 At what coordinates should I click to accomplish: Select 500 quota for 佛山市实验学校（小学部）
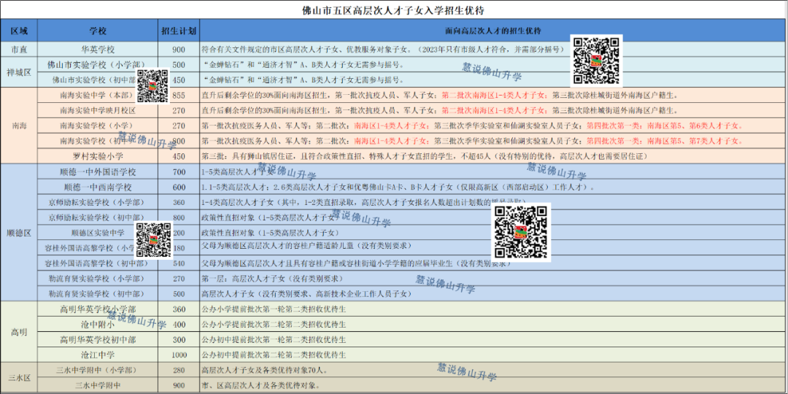tap(179, 64)
